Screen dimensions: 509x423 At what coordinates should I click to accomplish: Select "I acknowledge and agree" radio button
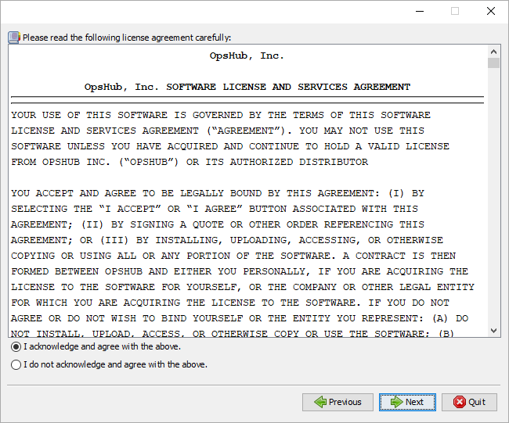click(16, 346)
